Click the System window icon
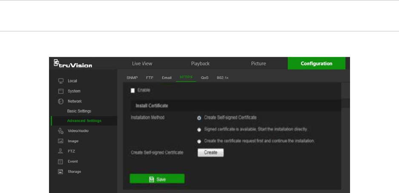 [60, 91]
